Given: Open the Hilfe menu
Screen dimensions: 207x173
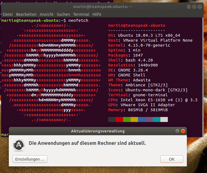Looking at the screenshot, I should point(97,14).
